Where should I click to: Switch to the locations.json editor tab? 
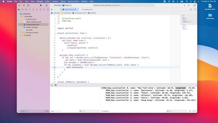point(87,10)
